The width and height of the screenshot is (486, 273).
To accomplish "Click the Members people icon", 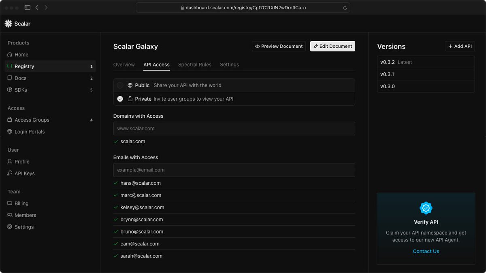I will pyautogui.click(x=10, y=215).
